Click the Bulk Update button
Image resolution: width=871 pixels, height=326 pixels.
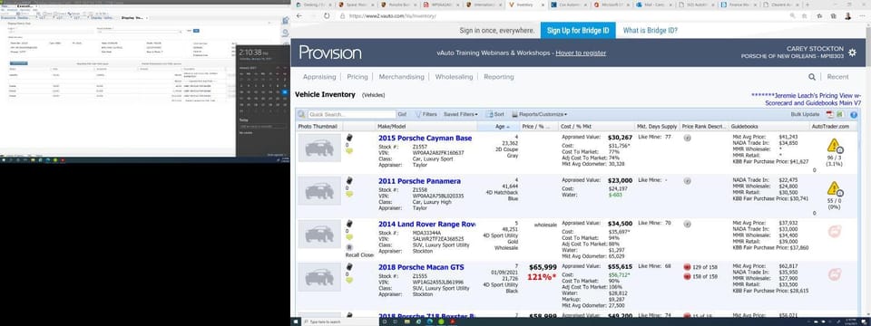[805, 114]
